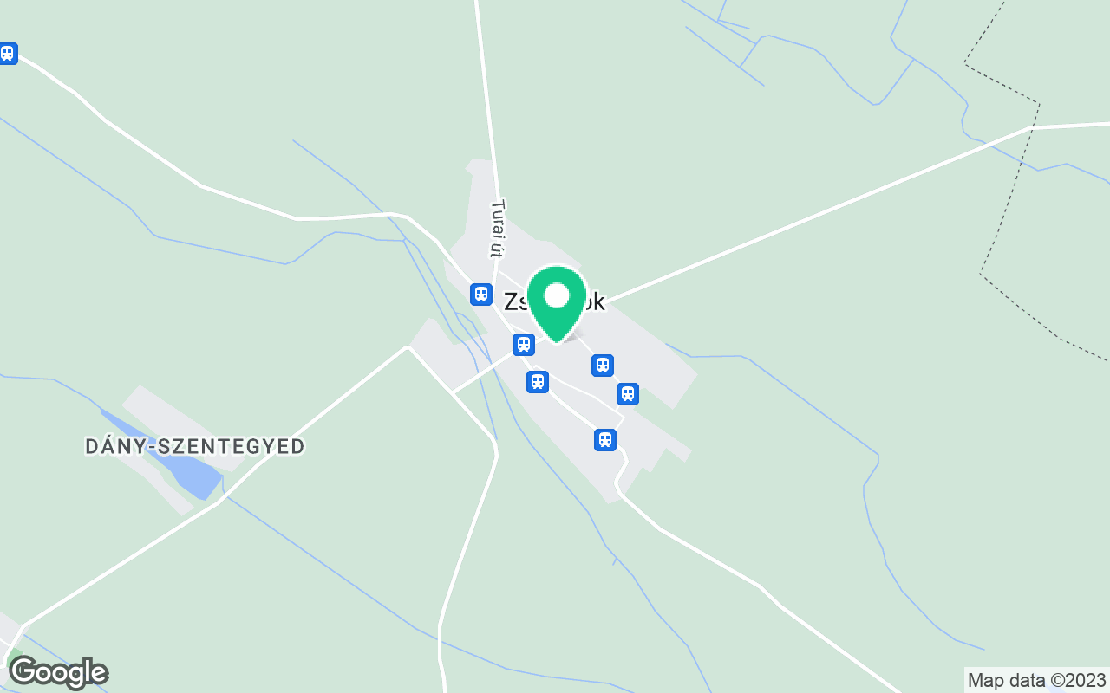This screenshot has width=1110, height=693.
Task: Click the Zsámbok town name label
Action: tap(554, 301)
